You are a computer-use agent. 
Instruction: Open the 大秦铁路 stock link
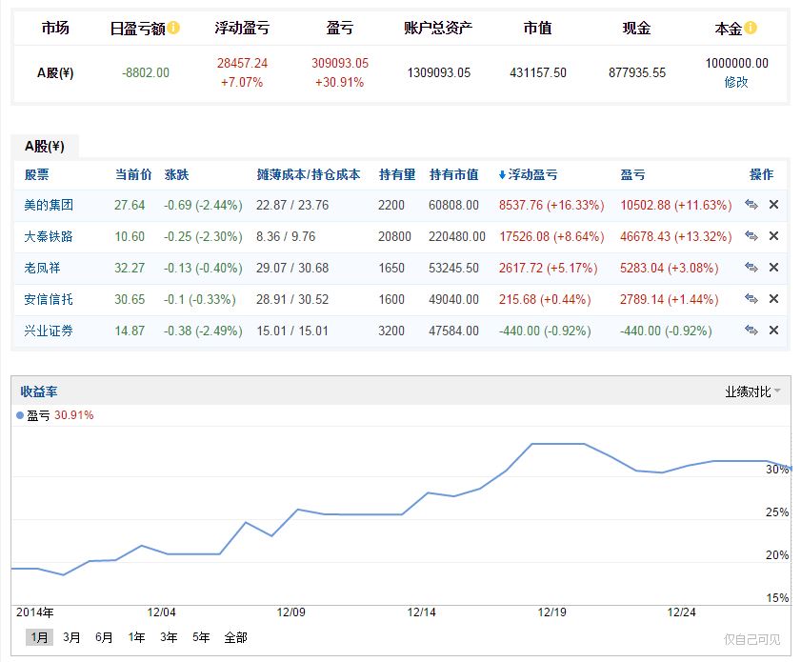[49, 236]
